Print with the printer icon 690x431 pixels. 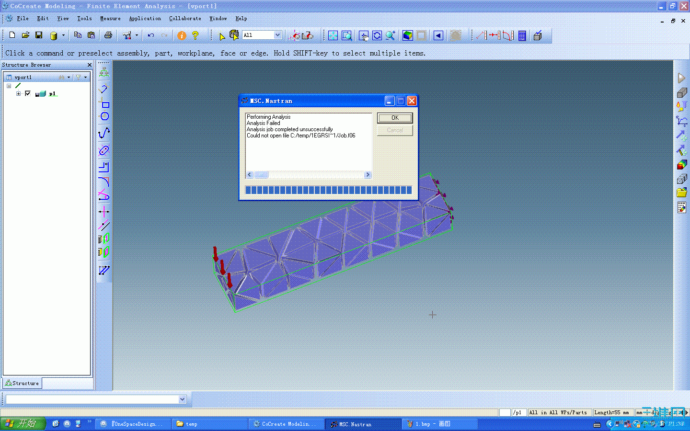point(108,35)
